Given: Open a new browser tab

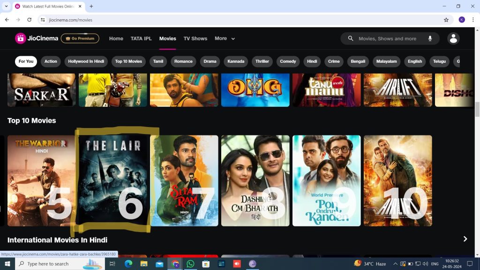Looking at the screenshot, I should (91, 6).
